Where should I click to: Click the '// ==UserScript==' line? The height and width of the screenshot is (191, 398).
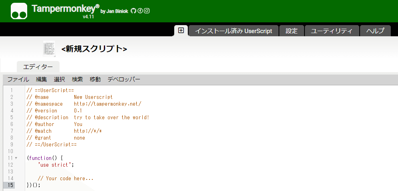(x=50, y=90)
